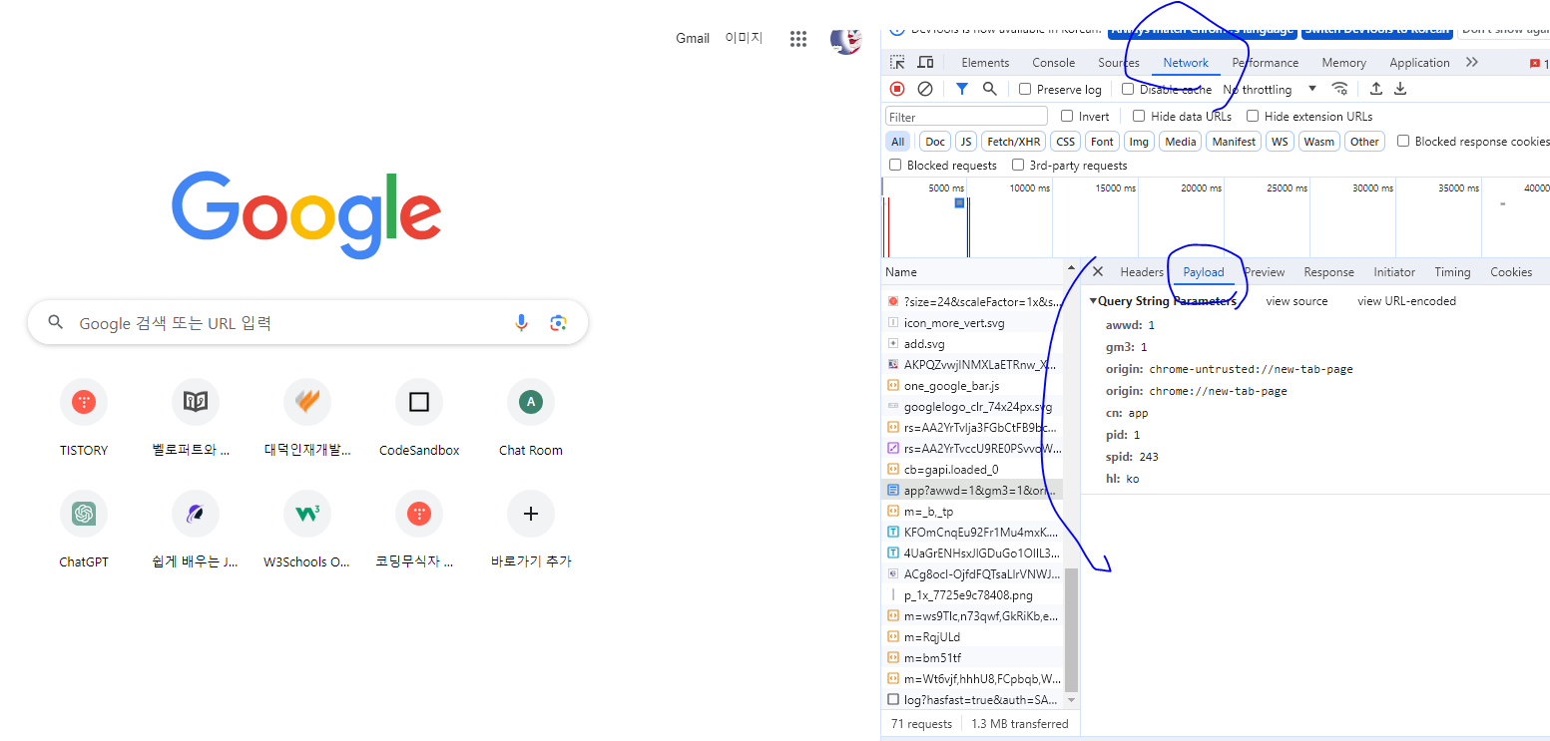Open the 벨로퍼트와 shortcut

(x=196, y=419)
